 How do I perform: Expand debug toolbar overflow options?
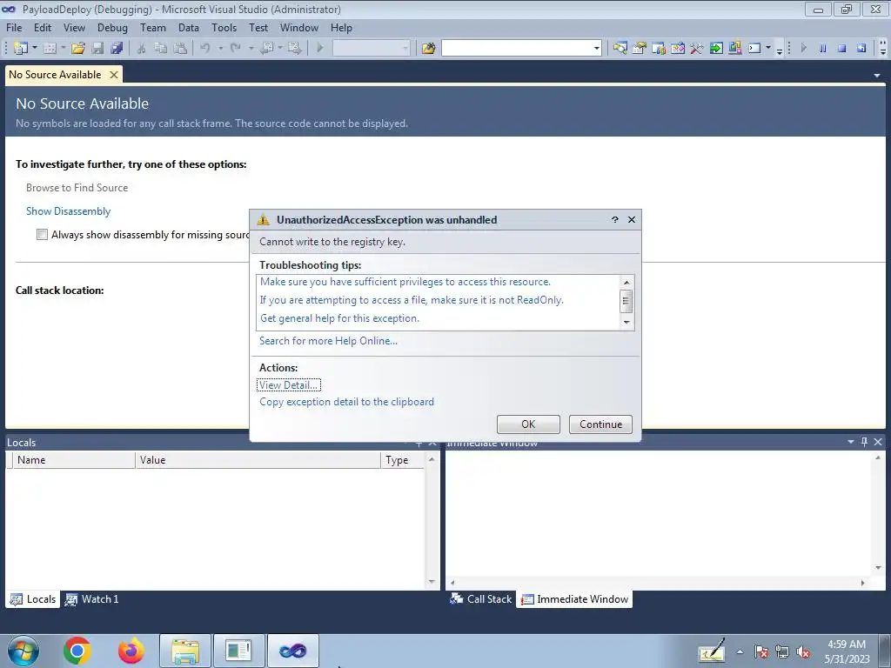pos(882,49)
